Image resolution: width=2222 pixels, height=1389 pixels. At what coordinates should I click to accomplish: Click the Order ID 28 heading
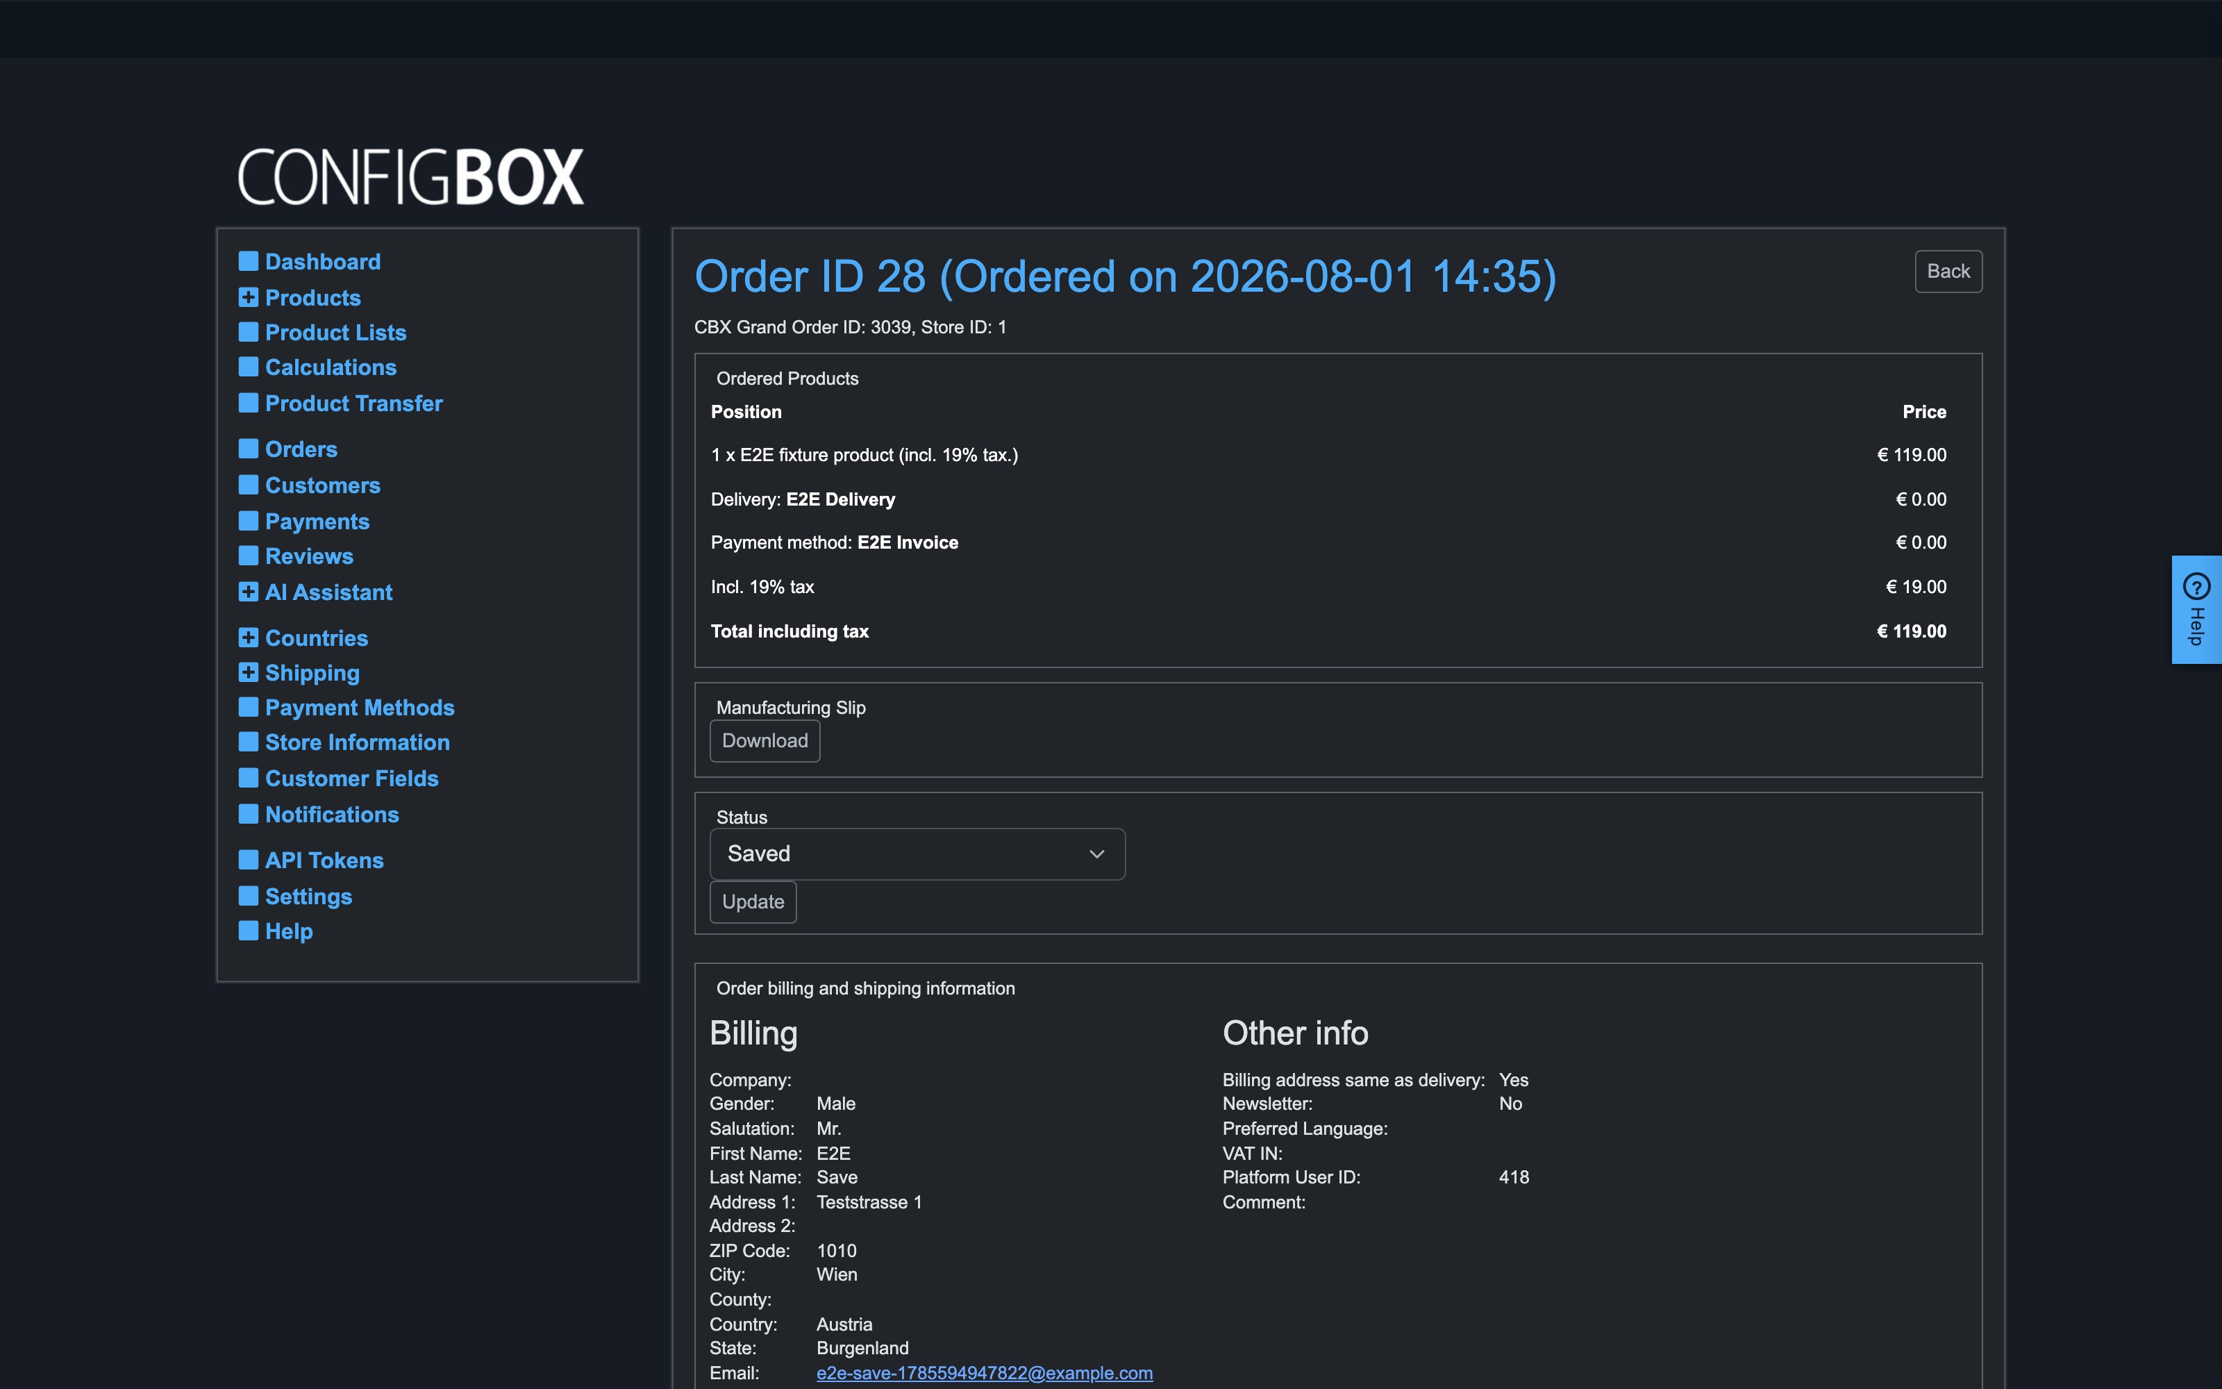tap(1125, 276)
